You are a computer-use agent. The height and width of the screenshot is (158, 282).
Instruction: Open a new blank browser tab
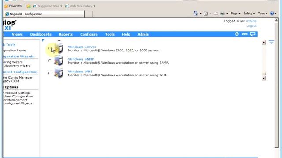point(89,14)
